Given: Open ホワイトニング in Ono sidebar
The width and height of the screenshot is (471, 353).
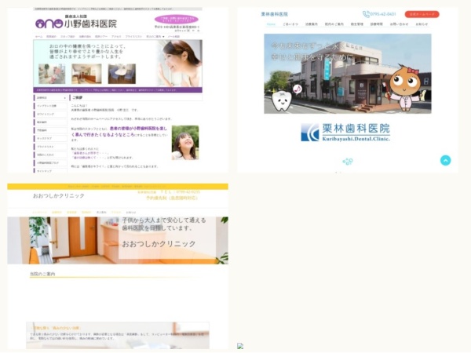Looking at the screenshot, I should 50,114.
